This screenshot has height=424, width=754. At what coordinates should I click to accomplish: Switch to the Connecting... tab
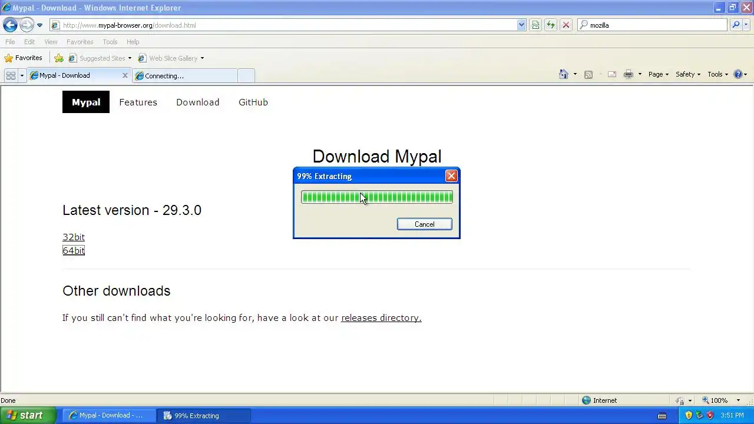click(184, 75)
